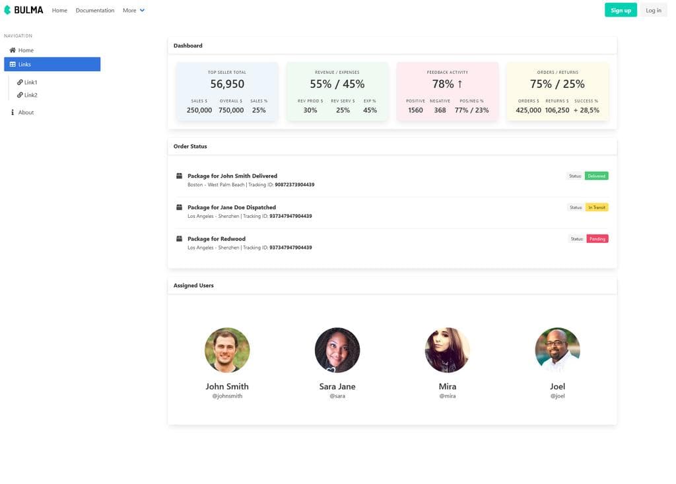
Task: Click the calendar icon for Jane Doe's package
Action: coord(179,207)
